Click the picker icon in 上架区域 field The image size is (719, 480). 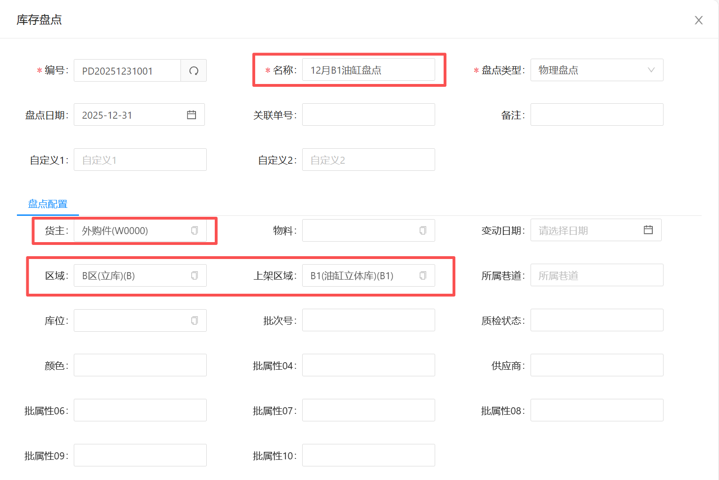pos(423,275)
